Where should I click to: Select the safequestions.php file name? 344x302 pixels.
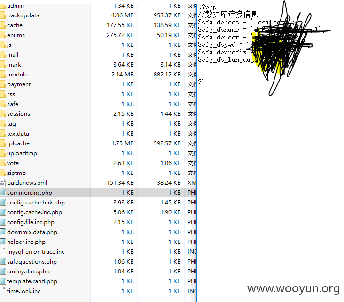pos(32,262)
